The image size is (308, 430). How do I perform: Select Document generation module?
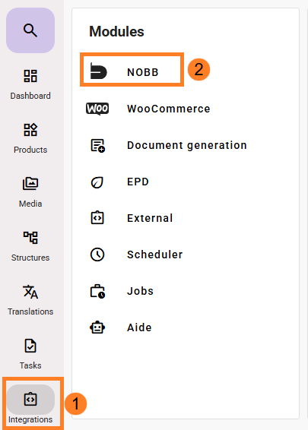point(187,145)
